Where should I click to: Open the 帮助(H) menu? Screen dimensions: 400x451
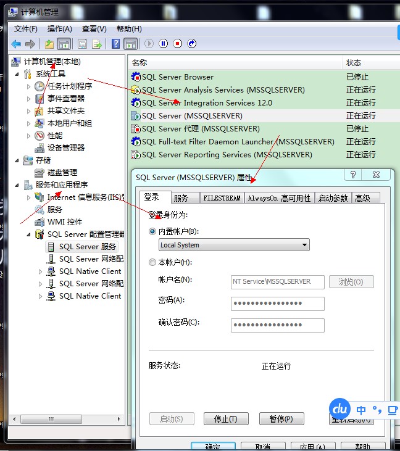(x=129, y=29)
